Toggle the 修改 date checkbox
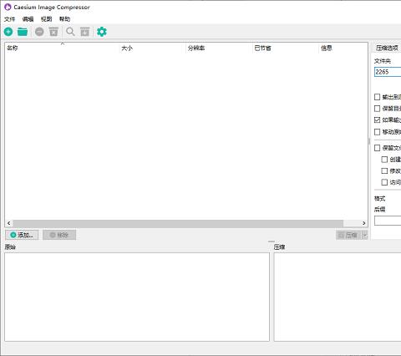Image resolution: width=401 pixels, height=356 pixels. pyautogui.click(x=384, y=170)
